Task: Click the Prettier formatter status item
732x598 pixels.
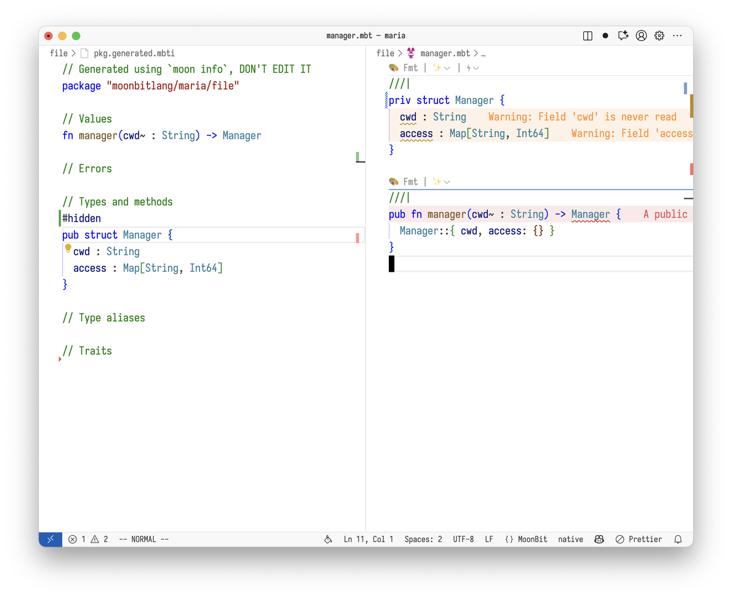Action: tap(639, 539)
